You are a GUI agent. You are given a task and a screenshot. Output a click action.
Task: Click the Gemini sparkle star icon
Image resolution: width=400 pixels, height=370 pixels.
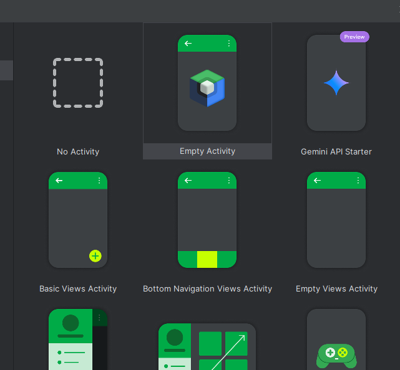tap(336, 83)
